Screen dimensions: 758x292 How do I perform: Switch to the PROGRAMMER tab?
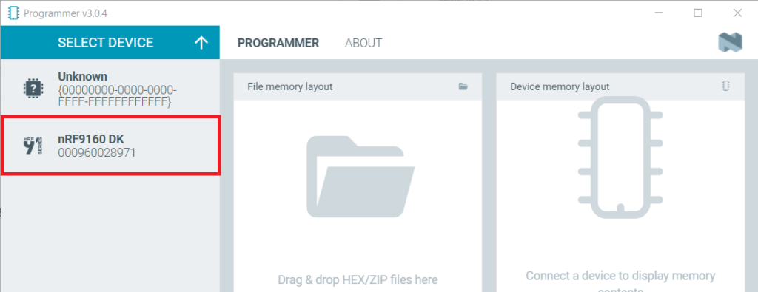[278, 43]
